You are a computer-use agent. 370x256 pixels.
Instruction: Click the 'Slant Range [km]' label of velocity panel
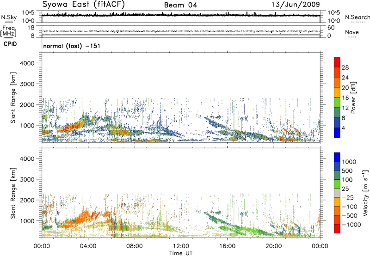pyautogui.click(x=13, y=193)
